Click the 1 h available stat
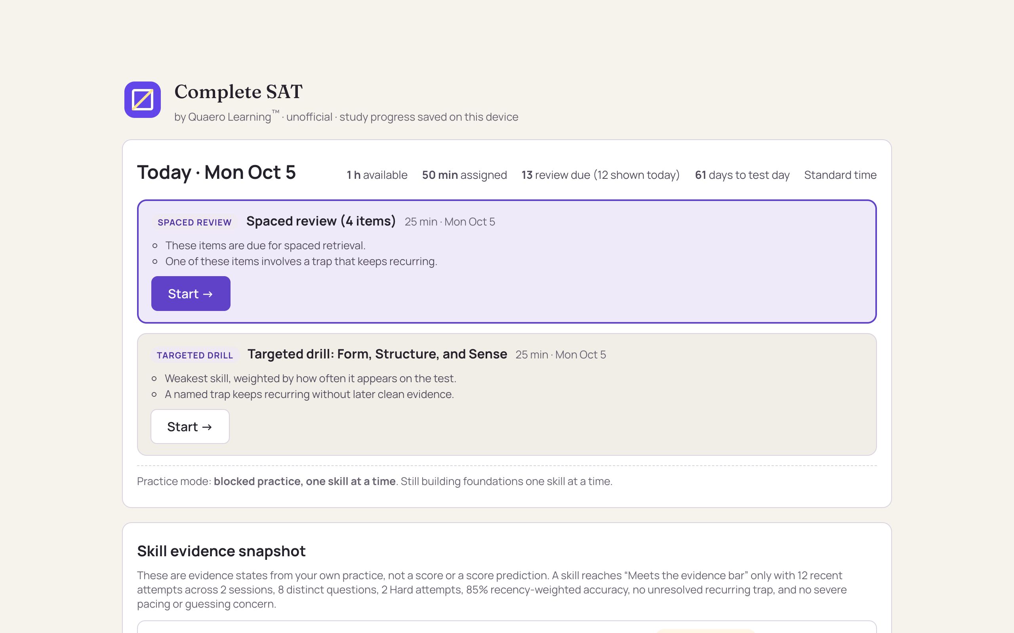The width and height of the screenshot is (1014, 633). click(x=377, y=175)
